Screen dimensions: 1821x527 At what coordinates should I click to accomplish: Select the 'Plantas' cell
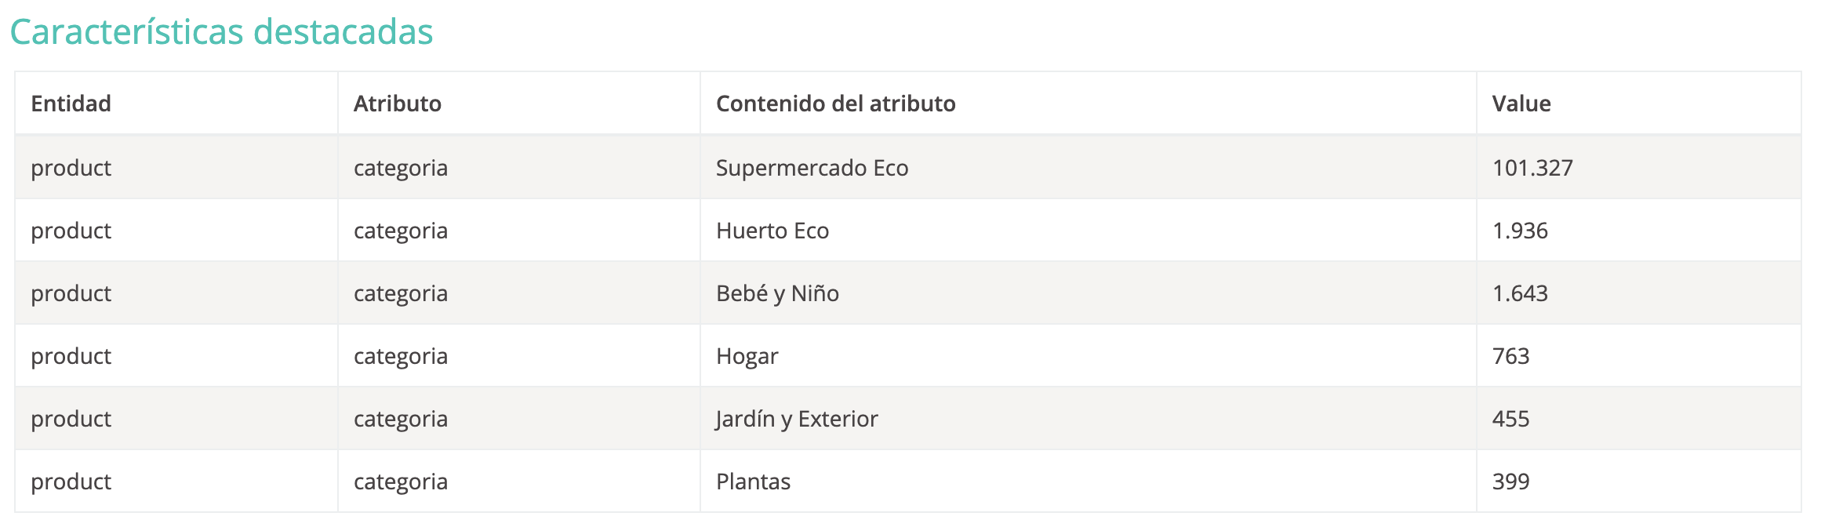(x=753, y=482)
